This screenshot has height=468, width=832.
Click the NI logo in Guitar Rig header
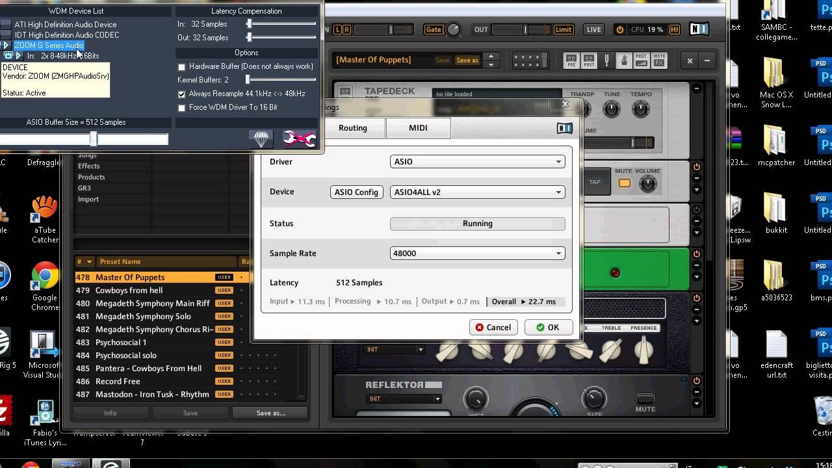click(x=699, y=29)
